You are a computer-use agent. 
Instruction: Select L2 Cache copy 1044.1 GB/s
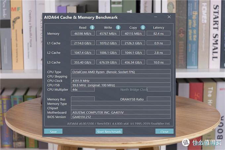[133, 53]
